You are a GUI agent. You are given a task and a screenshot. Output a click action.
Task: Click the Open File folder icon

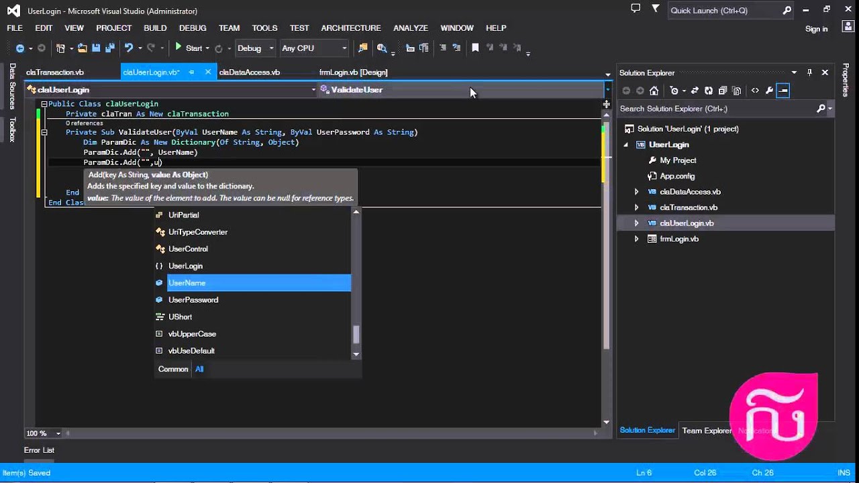(82, 48)
